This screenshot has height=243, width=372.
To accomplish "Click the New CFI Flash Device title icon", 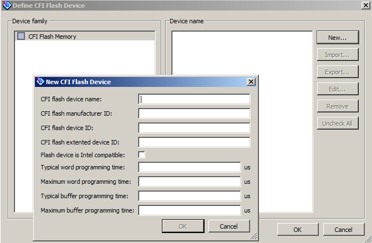I will coord(40,81).
